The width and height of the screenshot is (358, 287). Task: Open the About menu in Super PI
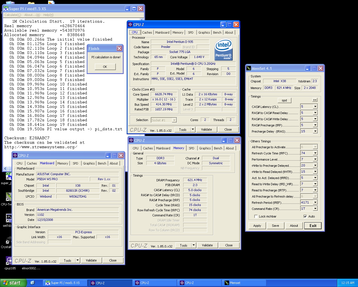32,15
